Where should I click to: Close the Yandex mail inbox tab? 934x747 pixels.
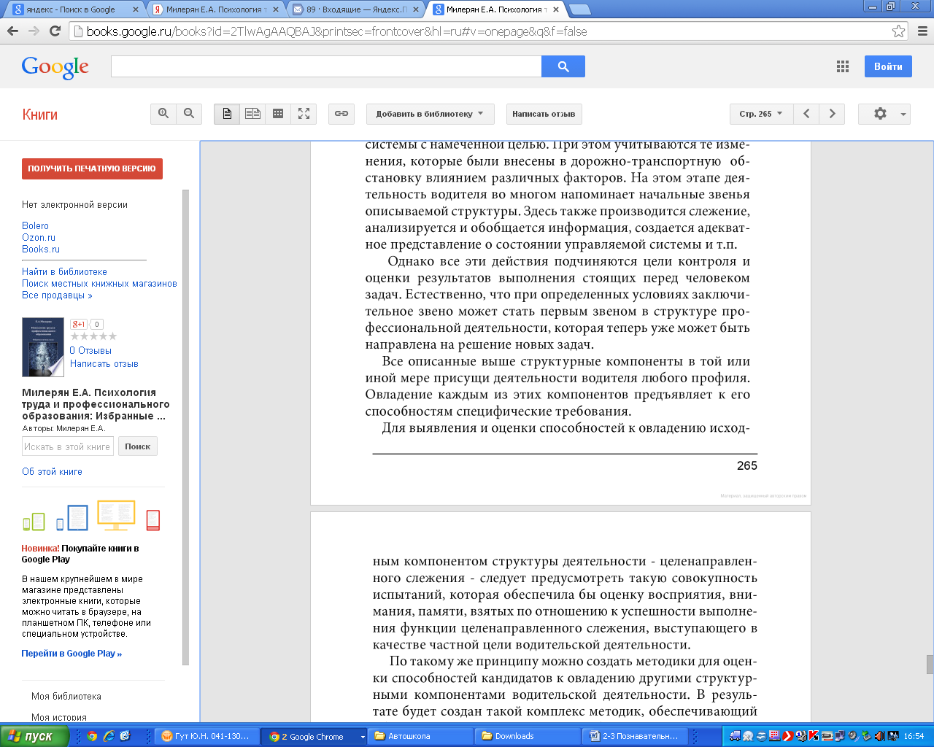415,9
